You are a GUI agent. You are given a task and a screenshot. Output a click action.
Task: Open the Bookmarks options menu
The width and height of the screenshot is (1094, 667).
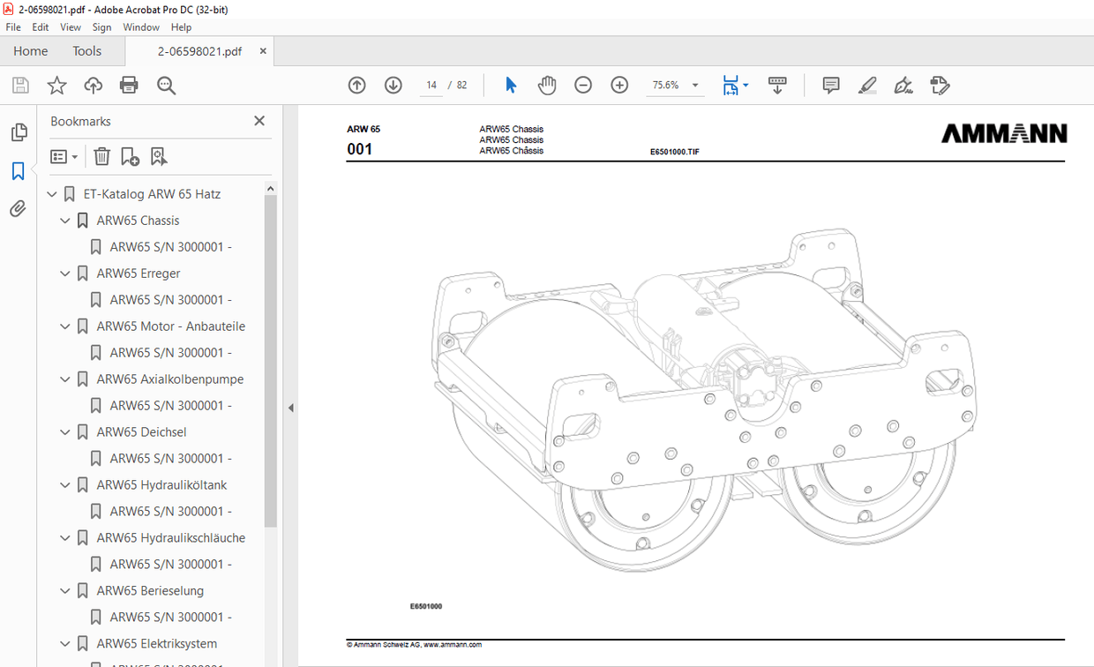[63, 156]
